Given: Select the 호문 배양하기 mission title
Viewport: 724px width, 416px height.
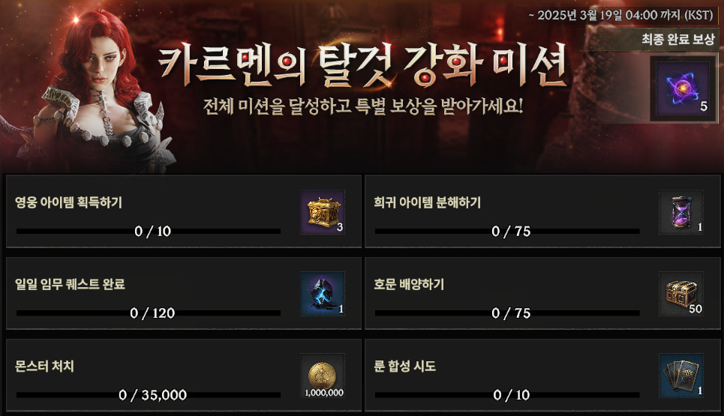Looking at the screenshot, I should [409, 284].
